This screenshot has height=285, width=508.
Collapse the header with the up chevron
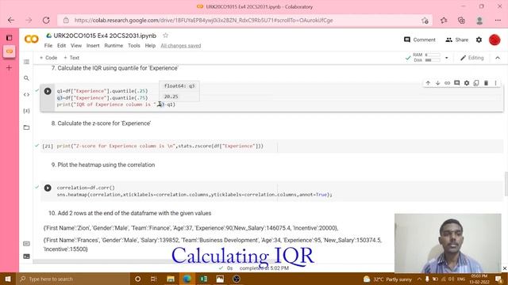tap(498, 58)
